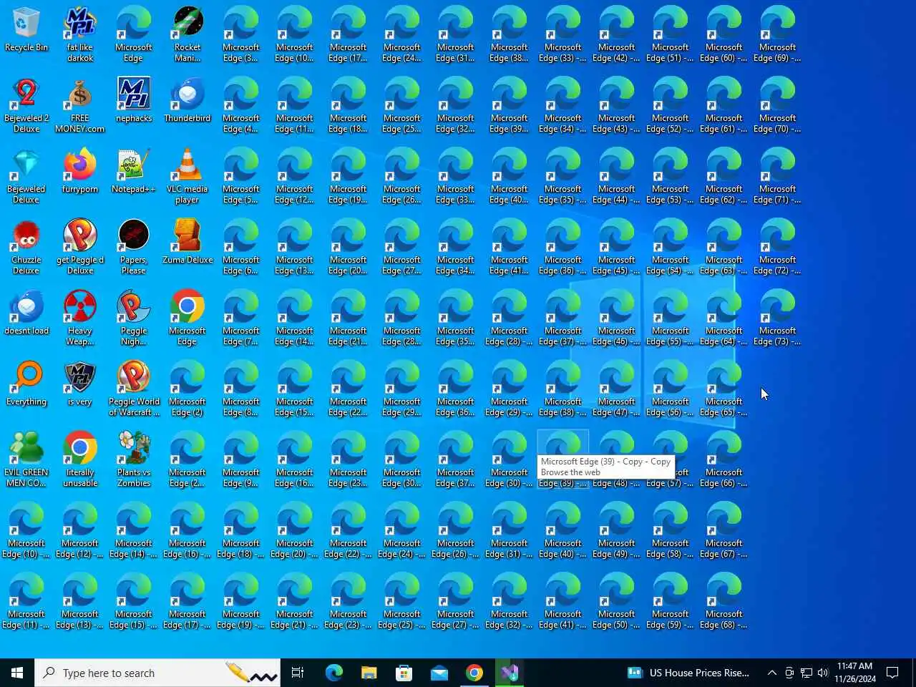The image size is (916, 687).
Task: Select the EVIL GREEN MEN CO... icon
Action: 26,459
